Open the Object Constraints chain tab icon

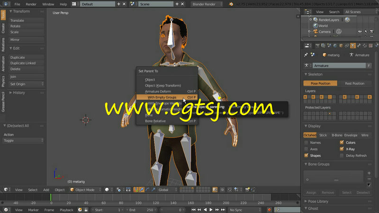[x=347, y=45]
